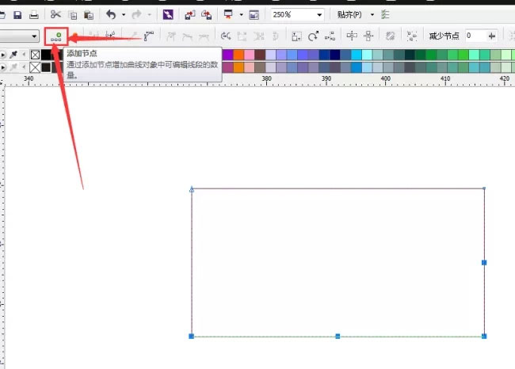515x369 pixels.
Task: Make the node a Smooth node
Action: coord(187,36)
